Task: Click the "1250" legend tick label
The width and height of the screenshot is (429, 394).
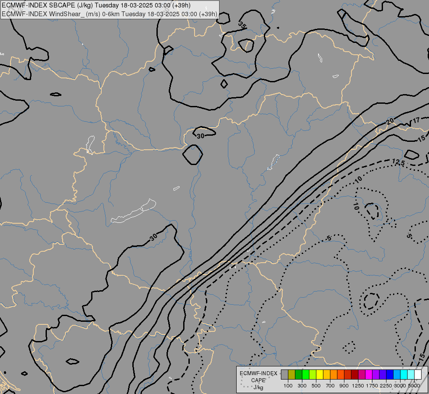Action: click(x=358, y=386)
